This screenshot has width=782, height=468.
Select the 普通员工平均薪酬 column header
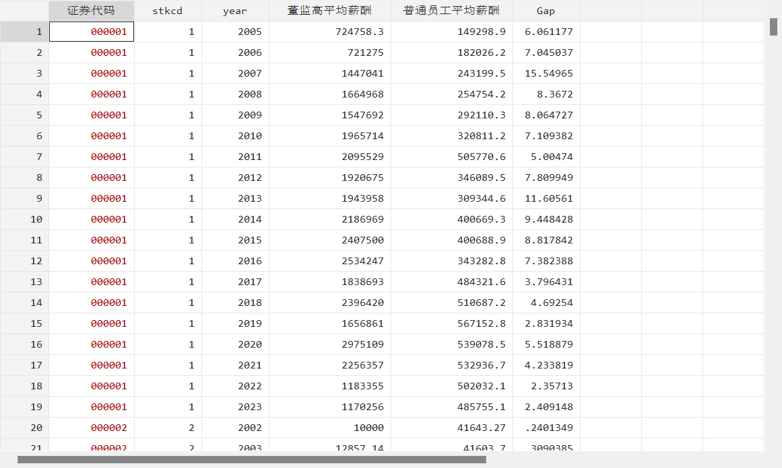point(451,11)
